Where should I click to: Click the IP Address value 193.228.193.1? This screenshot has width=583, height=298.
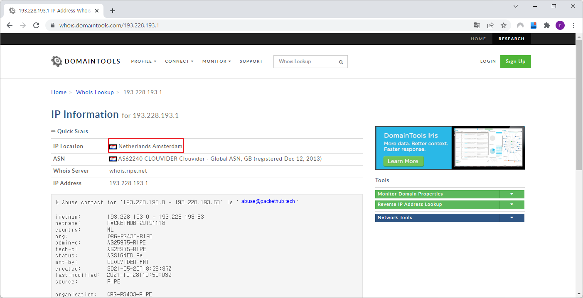pos(129,183)
